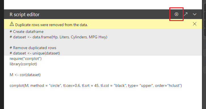The height and width of the screenshot is (109, 206).
Task: Place cursor on the library(corrplot) line
Action: point(23,64)
